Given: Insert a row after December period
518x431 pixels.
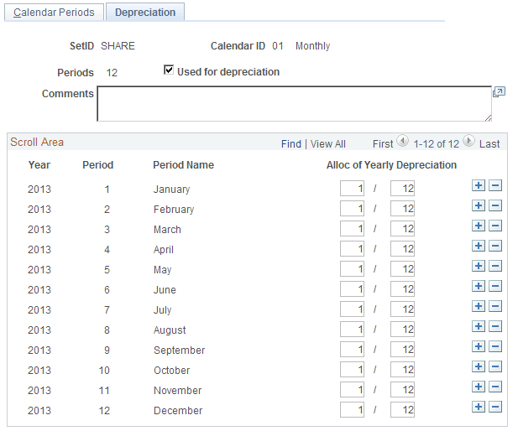Looking at the screenshot, I should [478, 407].
